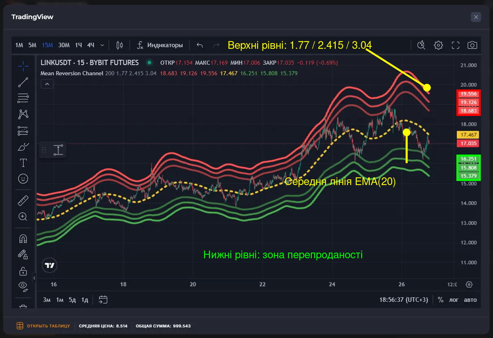493x338 pixels.
Task: Redo the chart action
Action: (216, 45)
